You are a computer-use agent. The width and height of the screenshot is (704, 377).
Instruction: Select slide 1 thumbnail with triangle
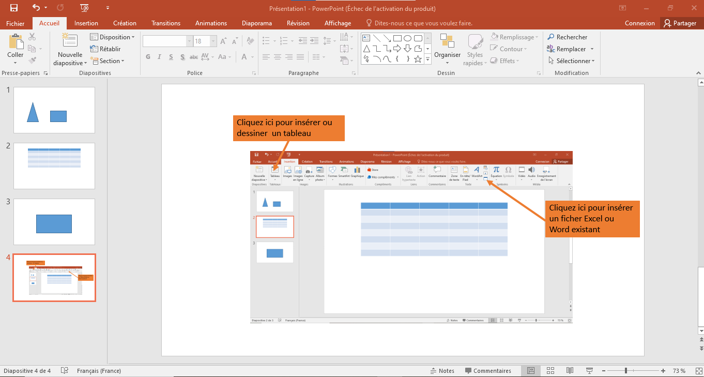tap(54, 110)
